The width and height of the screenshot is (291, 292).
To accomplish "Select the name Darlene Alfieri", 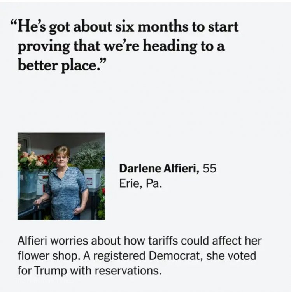I will 159,169.
